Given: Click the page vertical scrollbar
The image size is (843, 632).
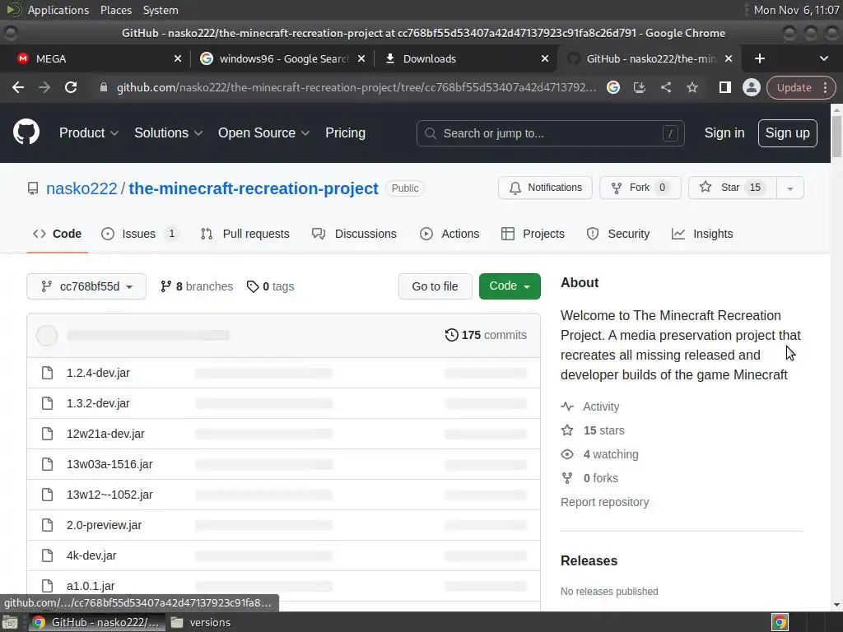Looking at the screenshot, I should [836, 136].
